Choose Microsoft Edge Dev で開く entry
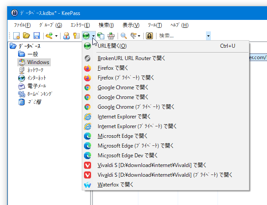The image size is (267, 205). pyautogui.click(x=165, y=156)
